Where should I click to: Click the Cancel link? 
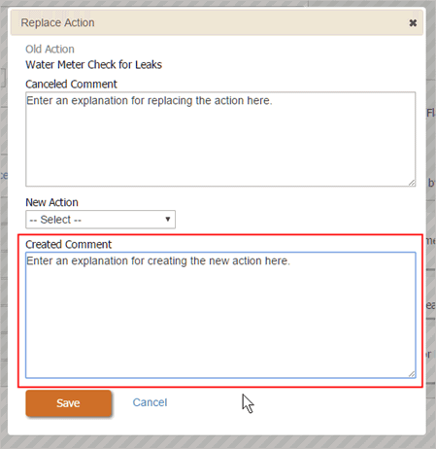(x=150, y=402)
